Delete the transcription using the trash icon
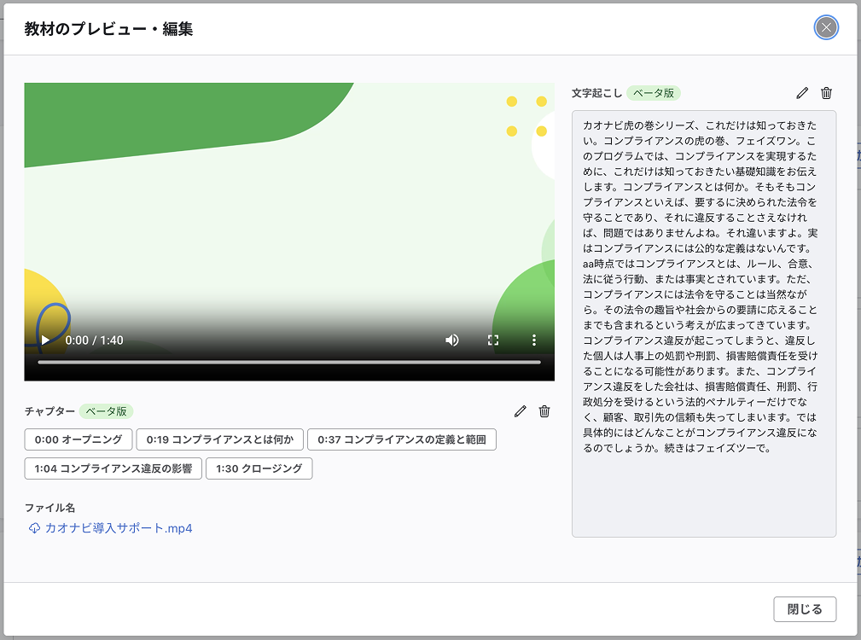Screen dimensions: 861x640 pos(826,93)
